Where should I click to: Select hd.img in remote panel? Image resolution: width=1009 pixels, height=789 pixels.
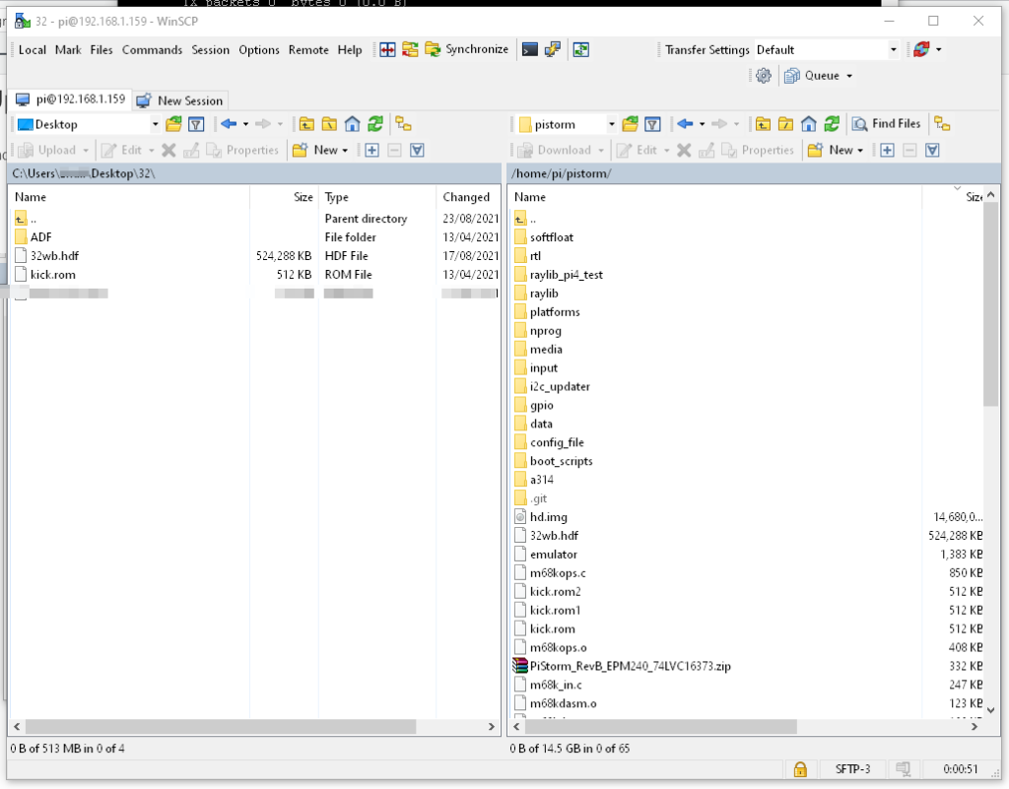pyautogui.click(x=548, y=517)
